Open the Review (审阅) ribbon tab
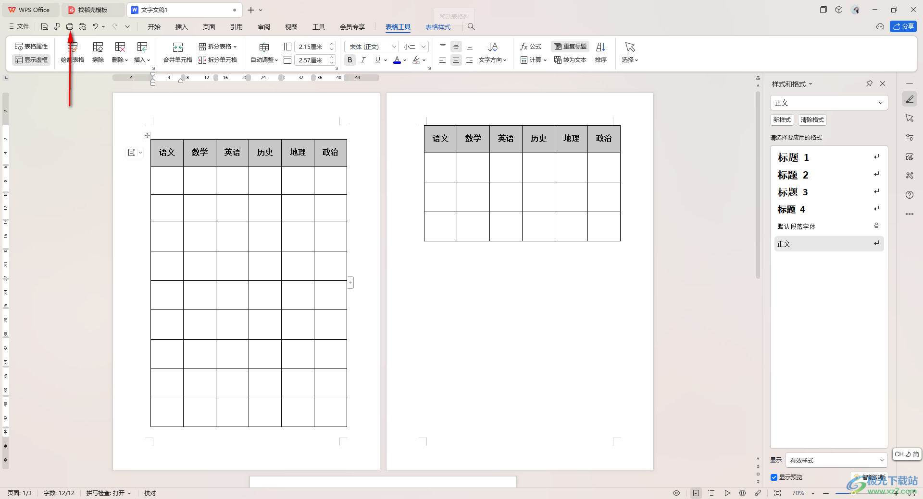This screenshot has width=923, height=499. coord(264,27)
